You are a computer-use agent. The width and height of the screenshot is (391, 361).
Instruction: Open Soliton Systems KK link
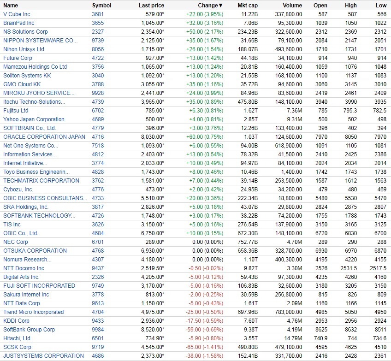click(x=27, y=76)
